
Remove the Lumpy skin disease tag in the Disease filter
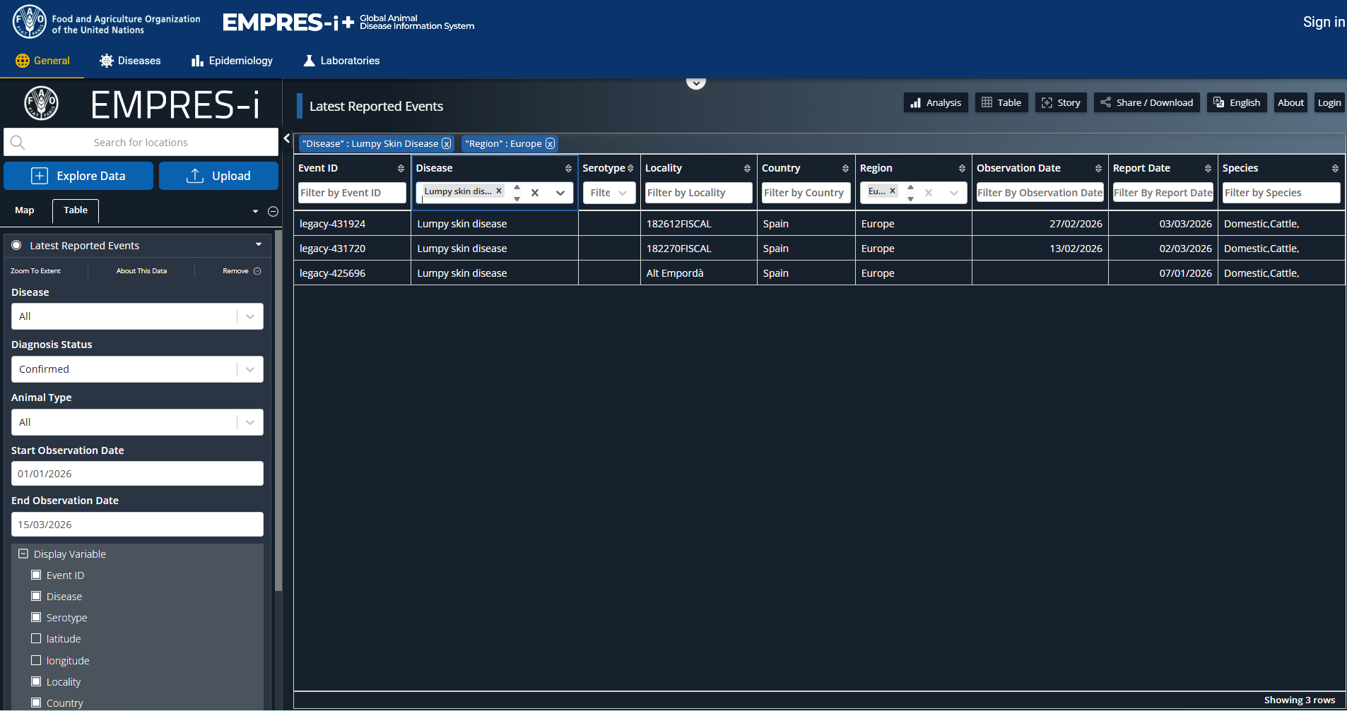point(499,191)
